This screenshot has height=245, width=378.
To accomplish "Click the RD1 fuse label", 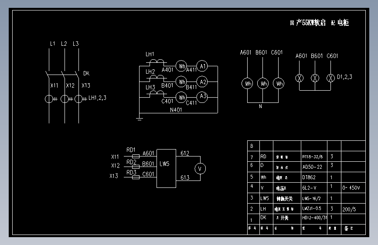I will pos(131,150).
